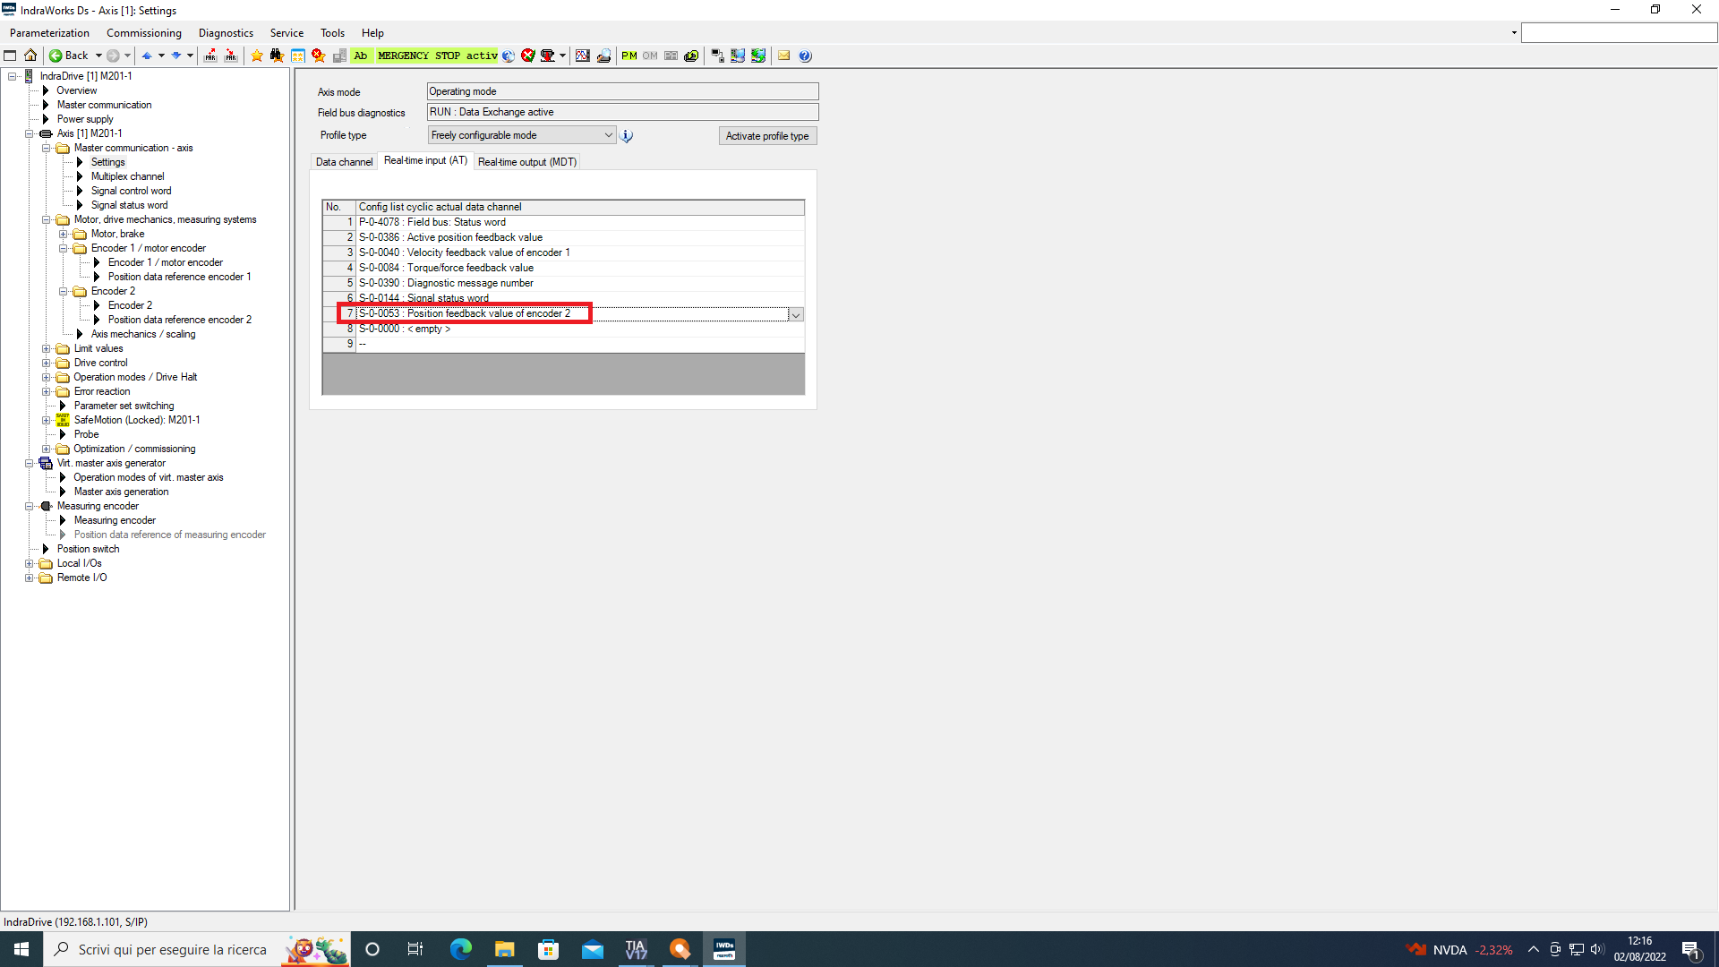Click the Home icon in toolbar
1719x967 pixels.
[x=30, y=56]
